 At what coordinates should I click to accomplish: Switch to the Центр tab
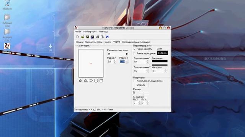(108, 42)
